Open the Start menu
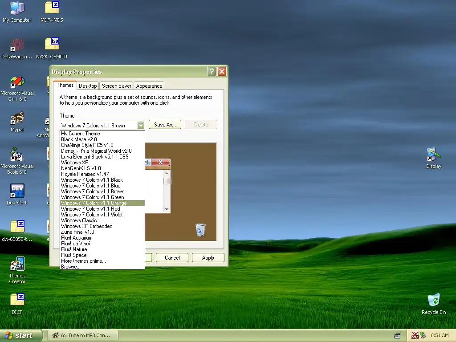 (21, 336)
